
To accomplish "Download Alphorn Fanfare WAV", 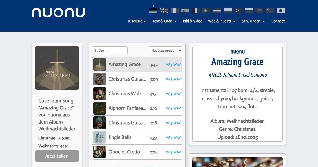I will 177,108.
